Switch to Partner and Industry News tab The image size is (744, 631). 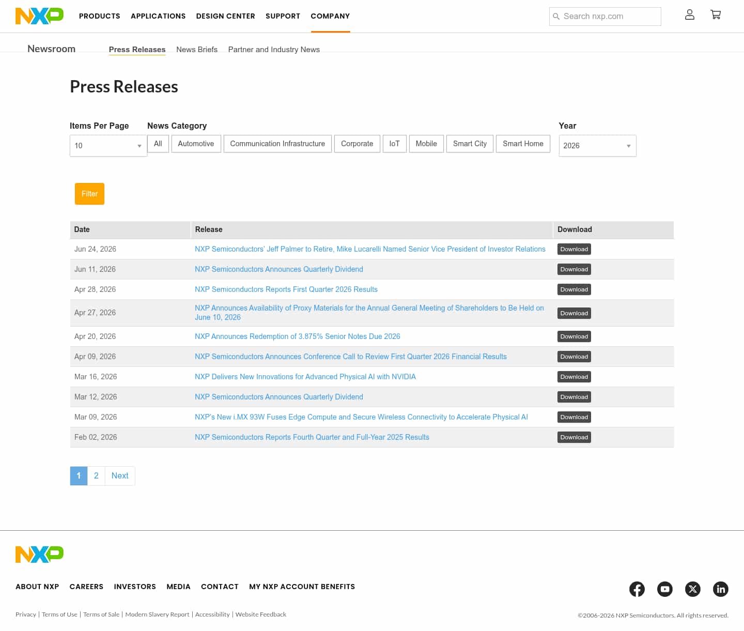274,50
